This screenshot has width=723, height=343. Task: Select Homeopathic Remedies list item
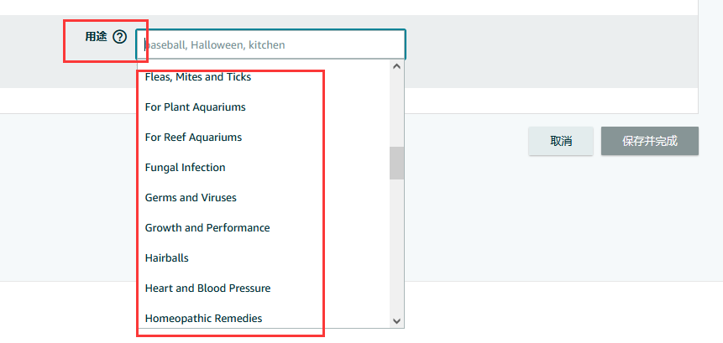point(203,319)
